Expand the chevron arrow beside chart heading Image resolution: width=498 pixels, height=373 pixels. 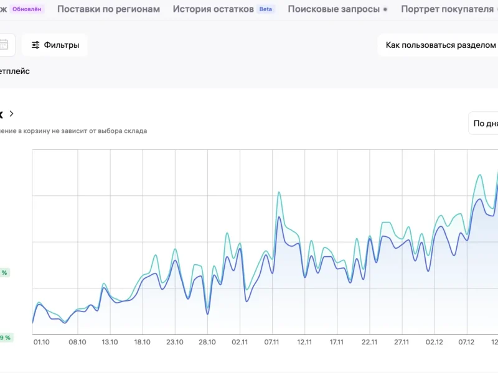(11, 114)
